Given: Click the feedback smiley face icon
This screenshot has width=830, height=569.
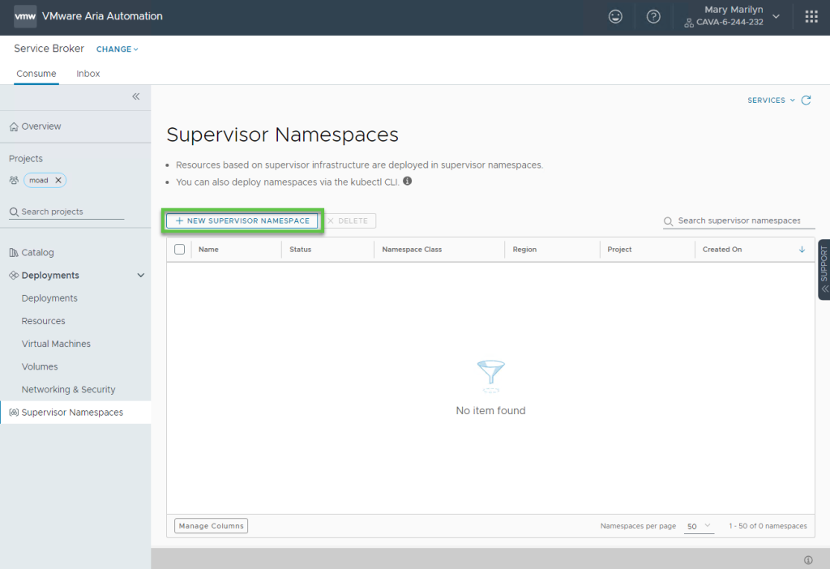Looking at the screenshot, I should click(x=615, y=16).
